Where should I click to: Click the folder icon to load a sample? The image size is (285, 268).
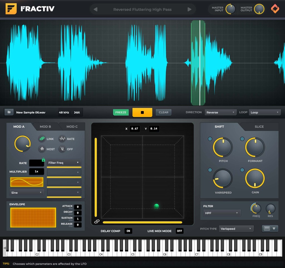pos(9,112)
